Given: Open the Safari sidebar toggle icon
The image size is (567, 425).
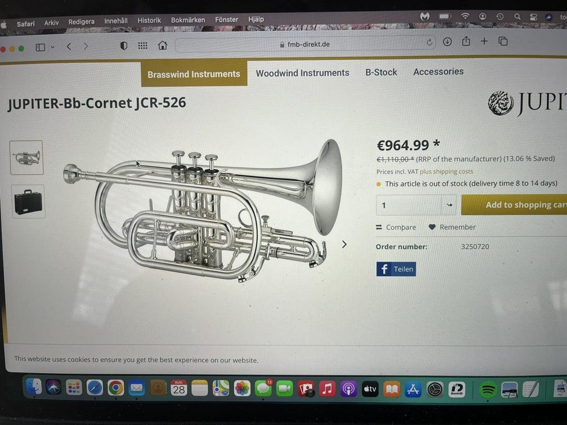Looking at the screenshot, I should coord(40,47).
